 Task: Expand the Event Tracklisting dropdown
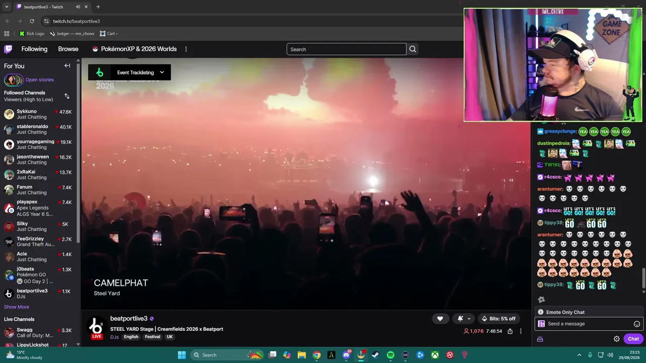(x=161, y=72)
